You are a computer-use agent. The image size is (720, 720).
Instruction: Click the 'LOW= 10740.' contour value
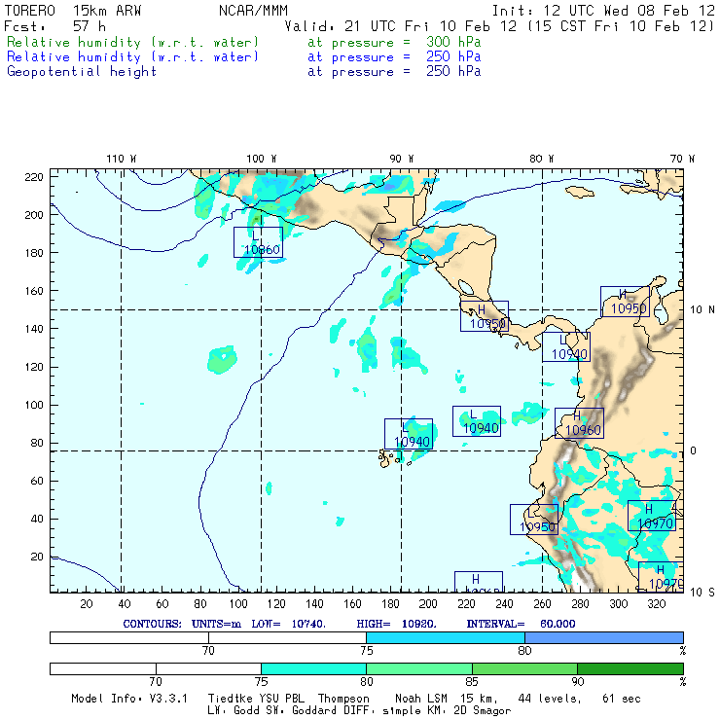288,624
